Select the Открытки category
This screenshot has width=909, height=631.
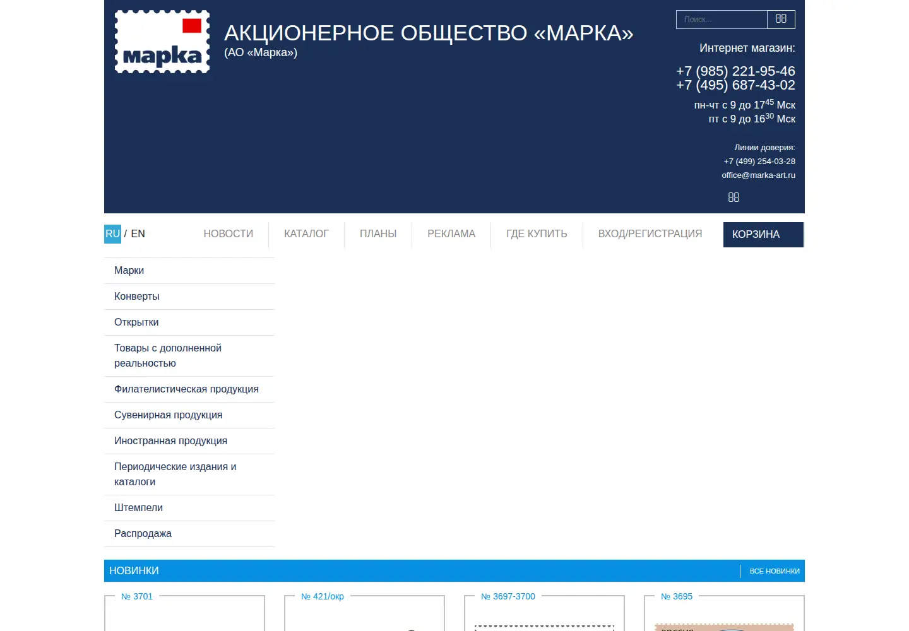pyautogui.click(x=189, y=322)
